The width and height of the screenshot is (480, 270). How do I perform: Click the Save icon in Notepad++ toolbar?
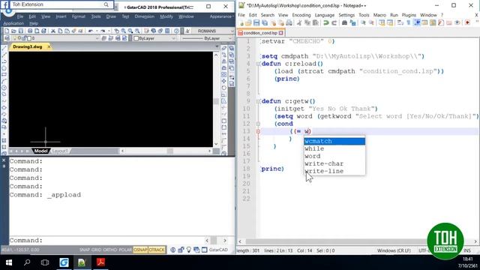(256, 22)
